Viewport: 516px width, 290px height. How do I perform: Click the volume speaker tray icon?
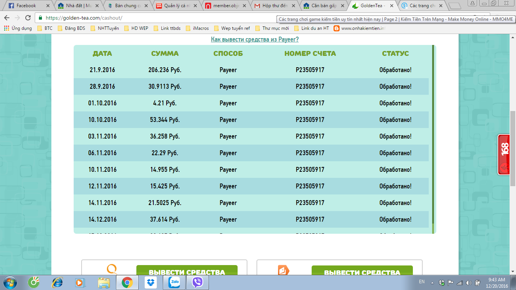pyautogui.click(x=468, y=282)
